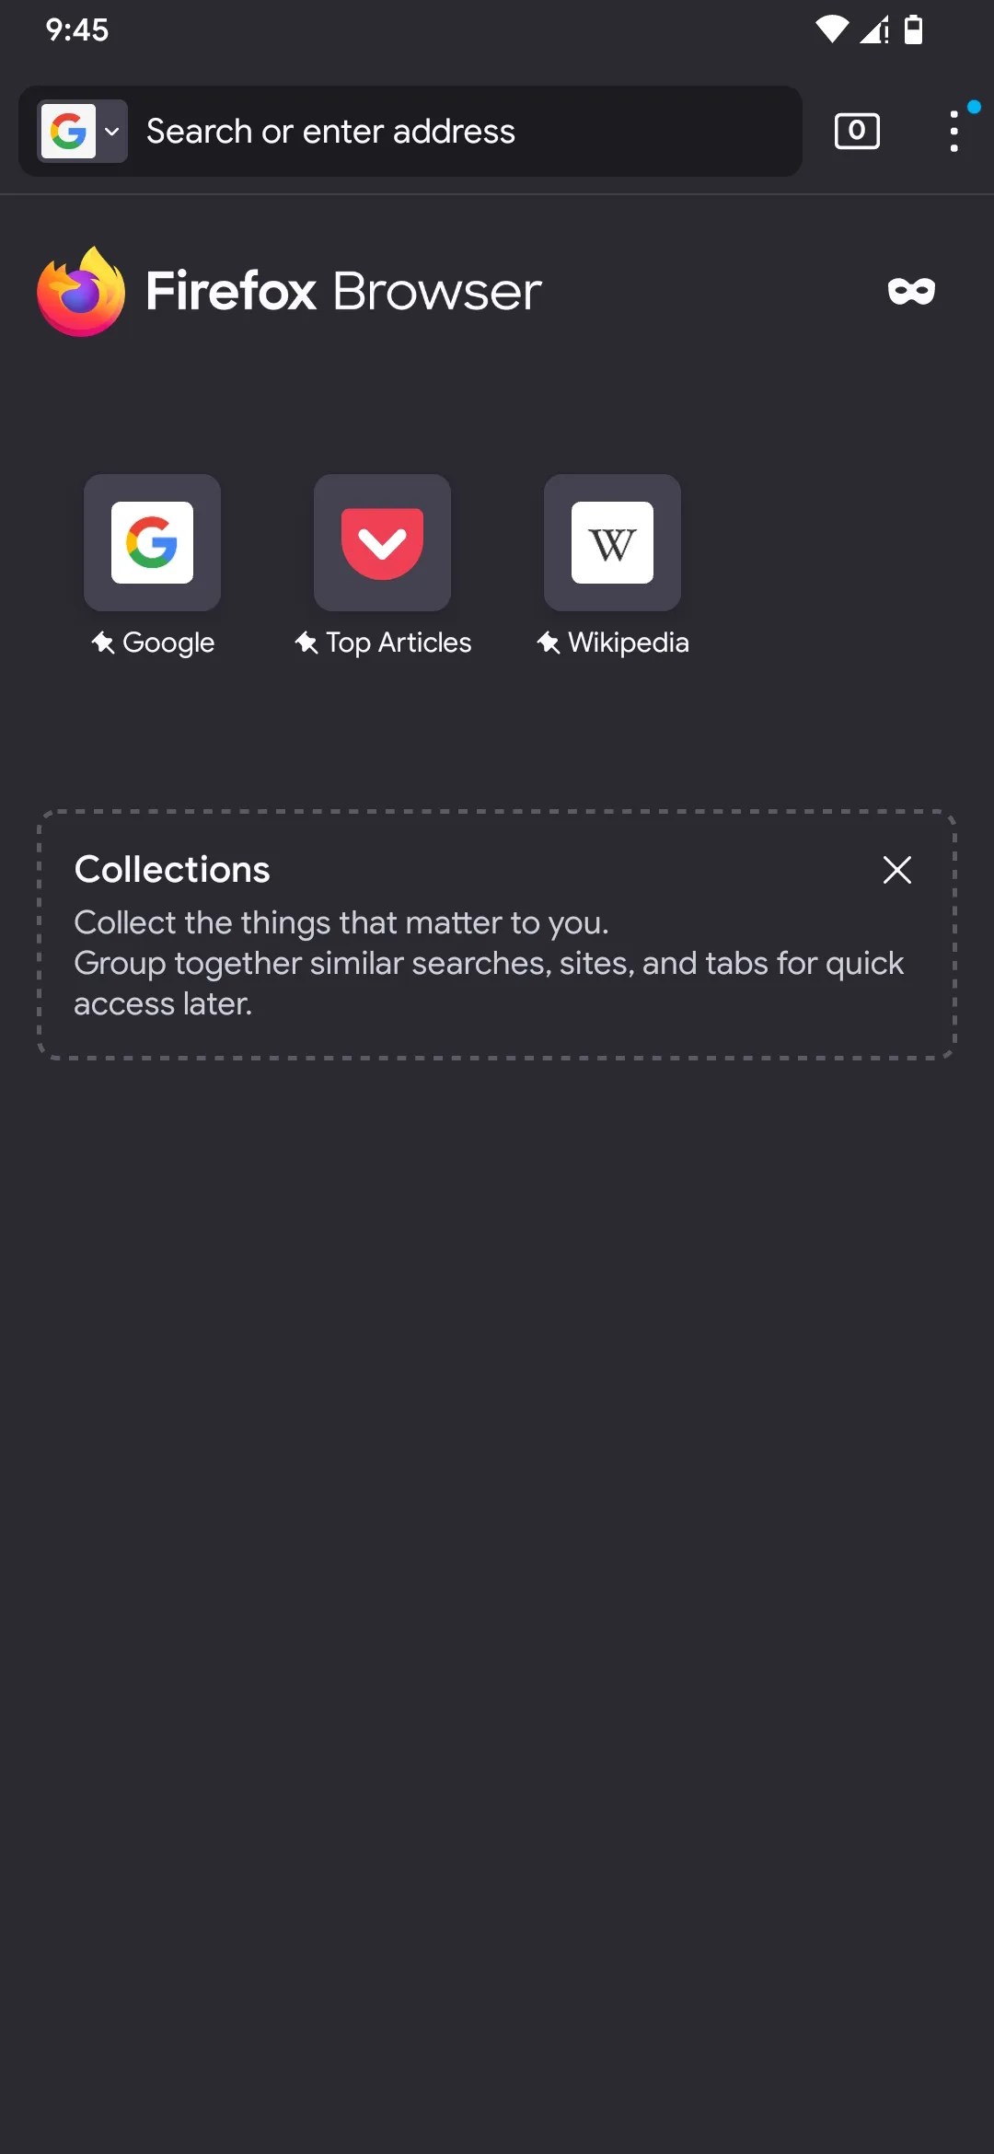The width and height of the screenshot is (994, 2154).
Task: Click the pin icon next to Google
Action: 104,643
